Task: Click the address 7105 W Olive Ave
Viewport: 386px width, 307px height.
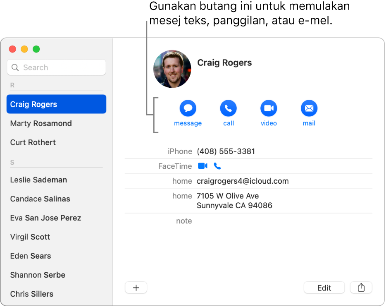Action: [x=234, y=201]
